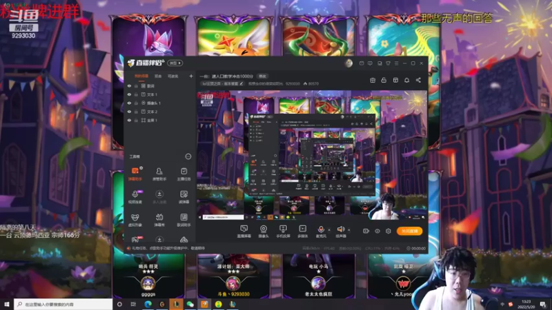Click the greyed download-circle 多人连麦 tool icon
552x310 pixels.
[159, 197]
